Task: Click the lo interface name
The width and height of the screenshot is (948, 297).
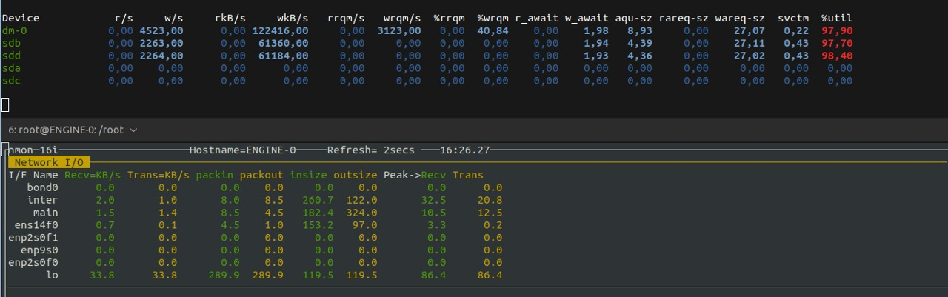Action: click(52, 276)
